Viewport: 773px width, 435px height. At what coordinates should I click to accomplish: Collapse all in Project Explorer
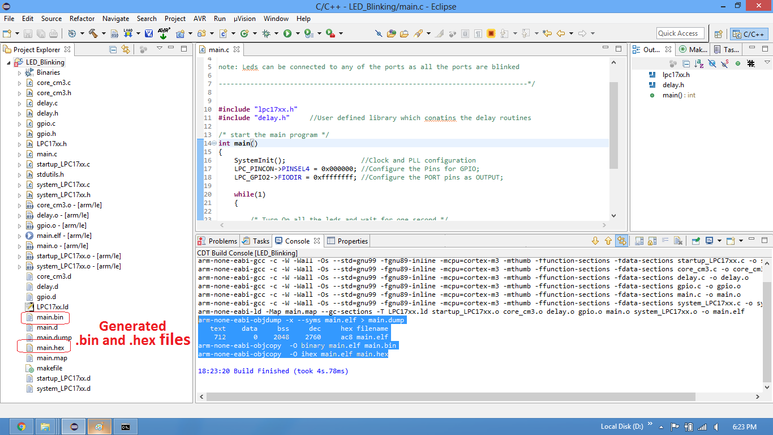pyautogui.click(x=113, y=50)
